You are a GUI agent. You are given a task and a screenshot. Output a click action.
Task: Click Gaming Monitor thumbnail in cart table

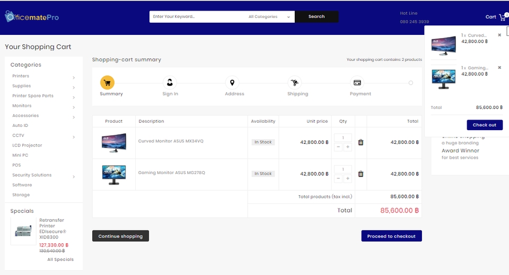(x=113, y=175)
